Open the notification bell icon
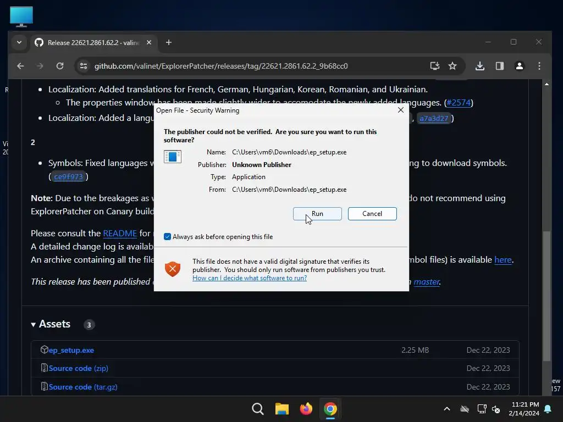 [548, 409]
